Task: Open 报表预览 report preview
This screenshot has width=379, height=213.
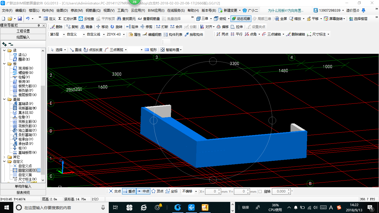Action: pyautogui.click(x=23, y=192)
